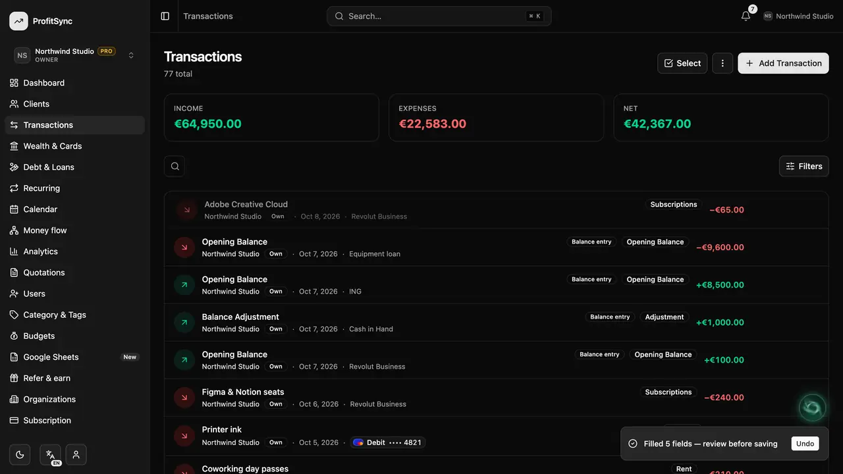Open Refer & earn page
Image resolution: width=843 pixels, height=474 pixels.
coord(75,378)
